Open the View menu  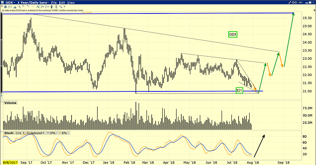[x=71, y=2]
